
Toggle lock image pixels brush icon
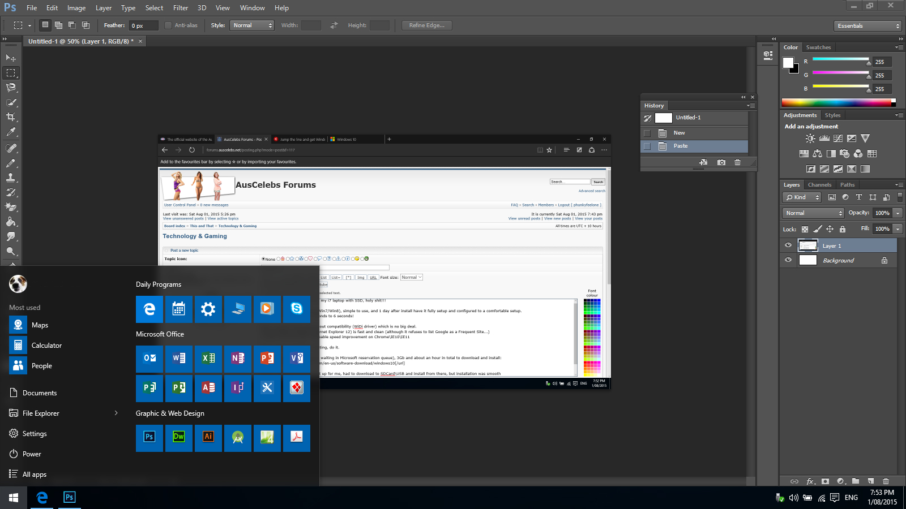817,229
